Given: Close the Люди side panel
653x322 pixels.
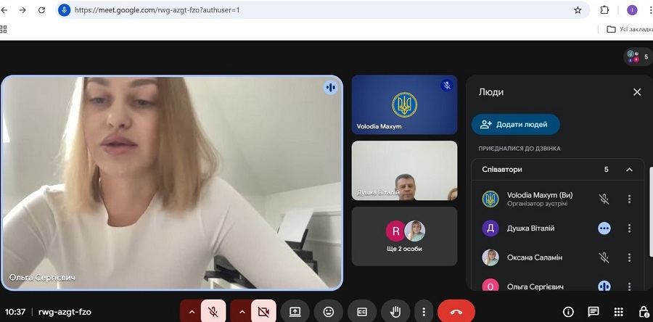Looking at the screenshot, I should pos(637,92).
